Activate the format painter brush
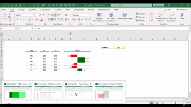The width and height of the screenshot is (191, 107). point(10,21)
